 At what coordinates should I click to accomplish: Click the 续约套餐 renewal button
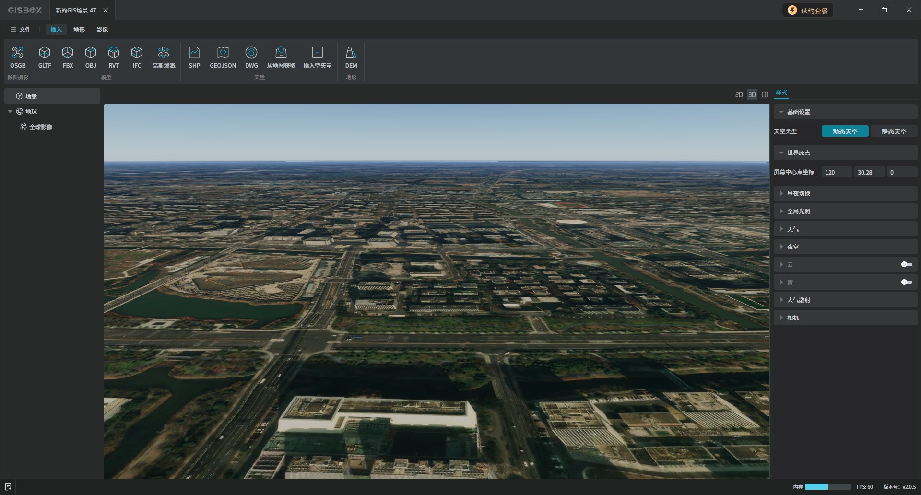coord(808,11)
